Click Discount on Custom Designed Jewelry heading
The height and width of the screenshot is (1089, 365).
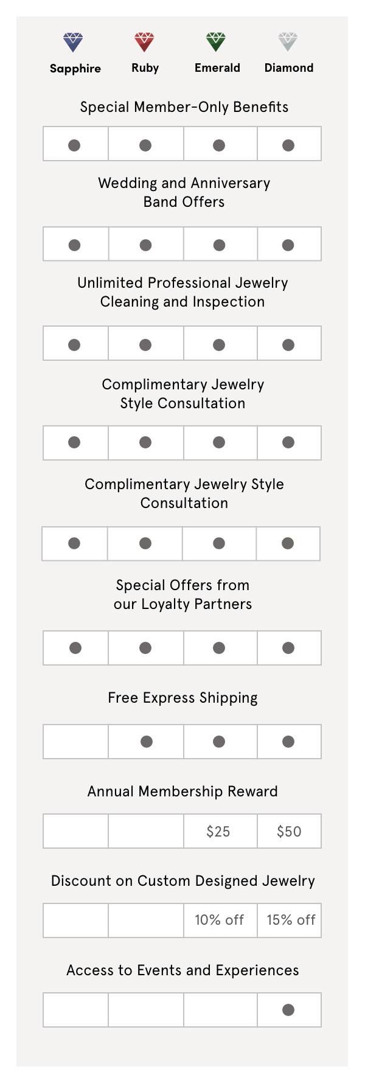click(182, 881)
